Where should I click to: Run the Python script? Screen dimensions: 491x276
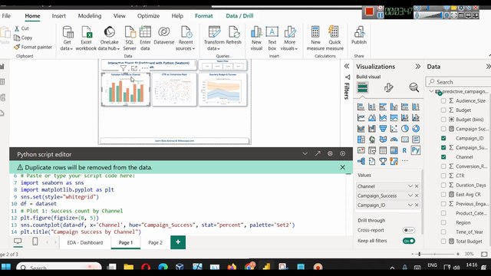(x=343, y=153)
